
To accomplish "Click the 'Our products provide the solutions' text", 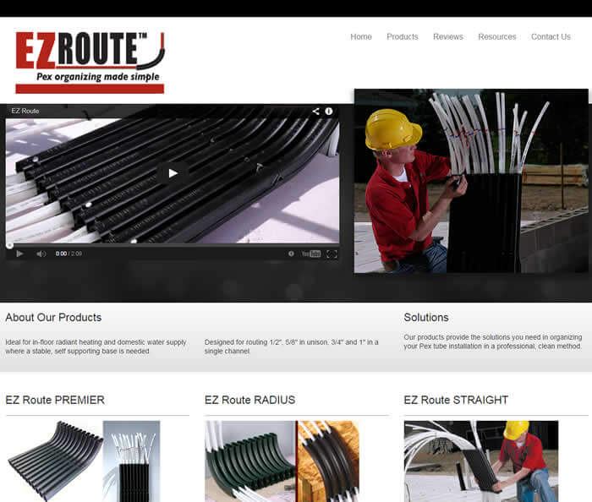I will coord(493,341).
